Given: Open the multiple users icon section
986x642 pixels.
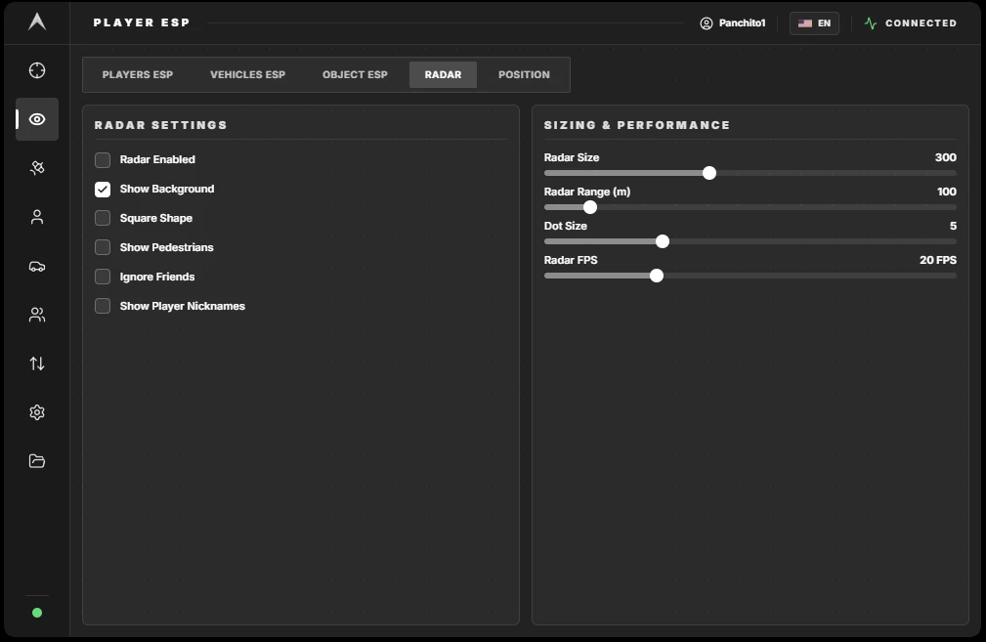Looking at the screenshot, I should coord(37,315).
